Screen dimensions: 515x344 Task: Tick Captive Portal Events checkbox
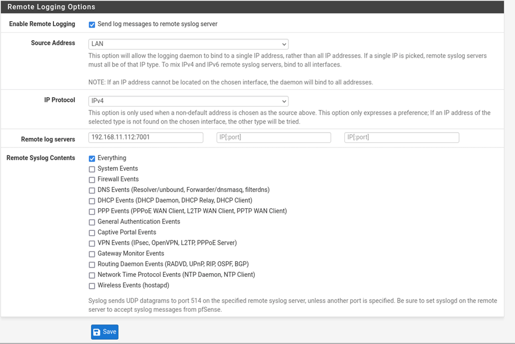pos(92,233)
